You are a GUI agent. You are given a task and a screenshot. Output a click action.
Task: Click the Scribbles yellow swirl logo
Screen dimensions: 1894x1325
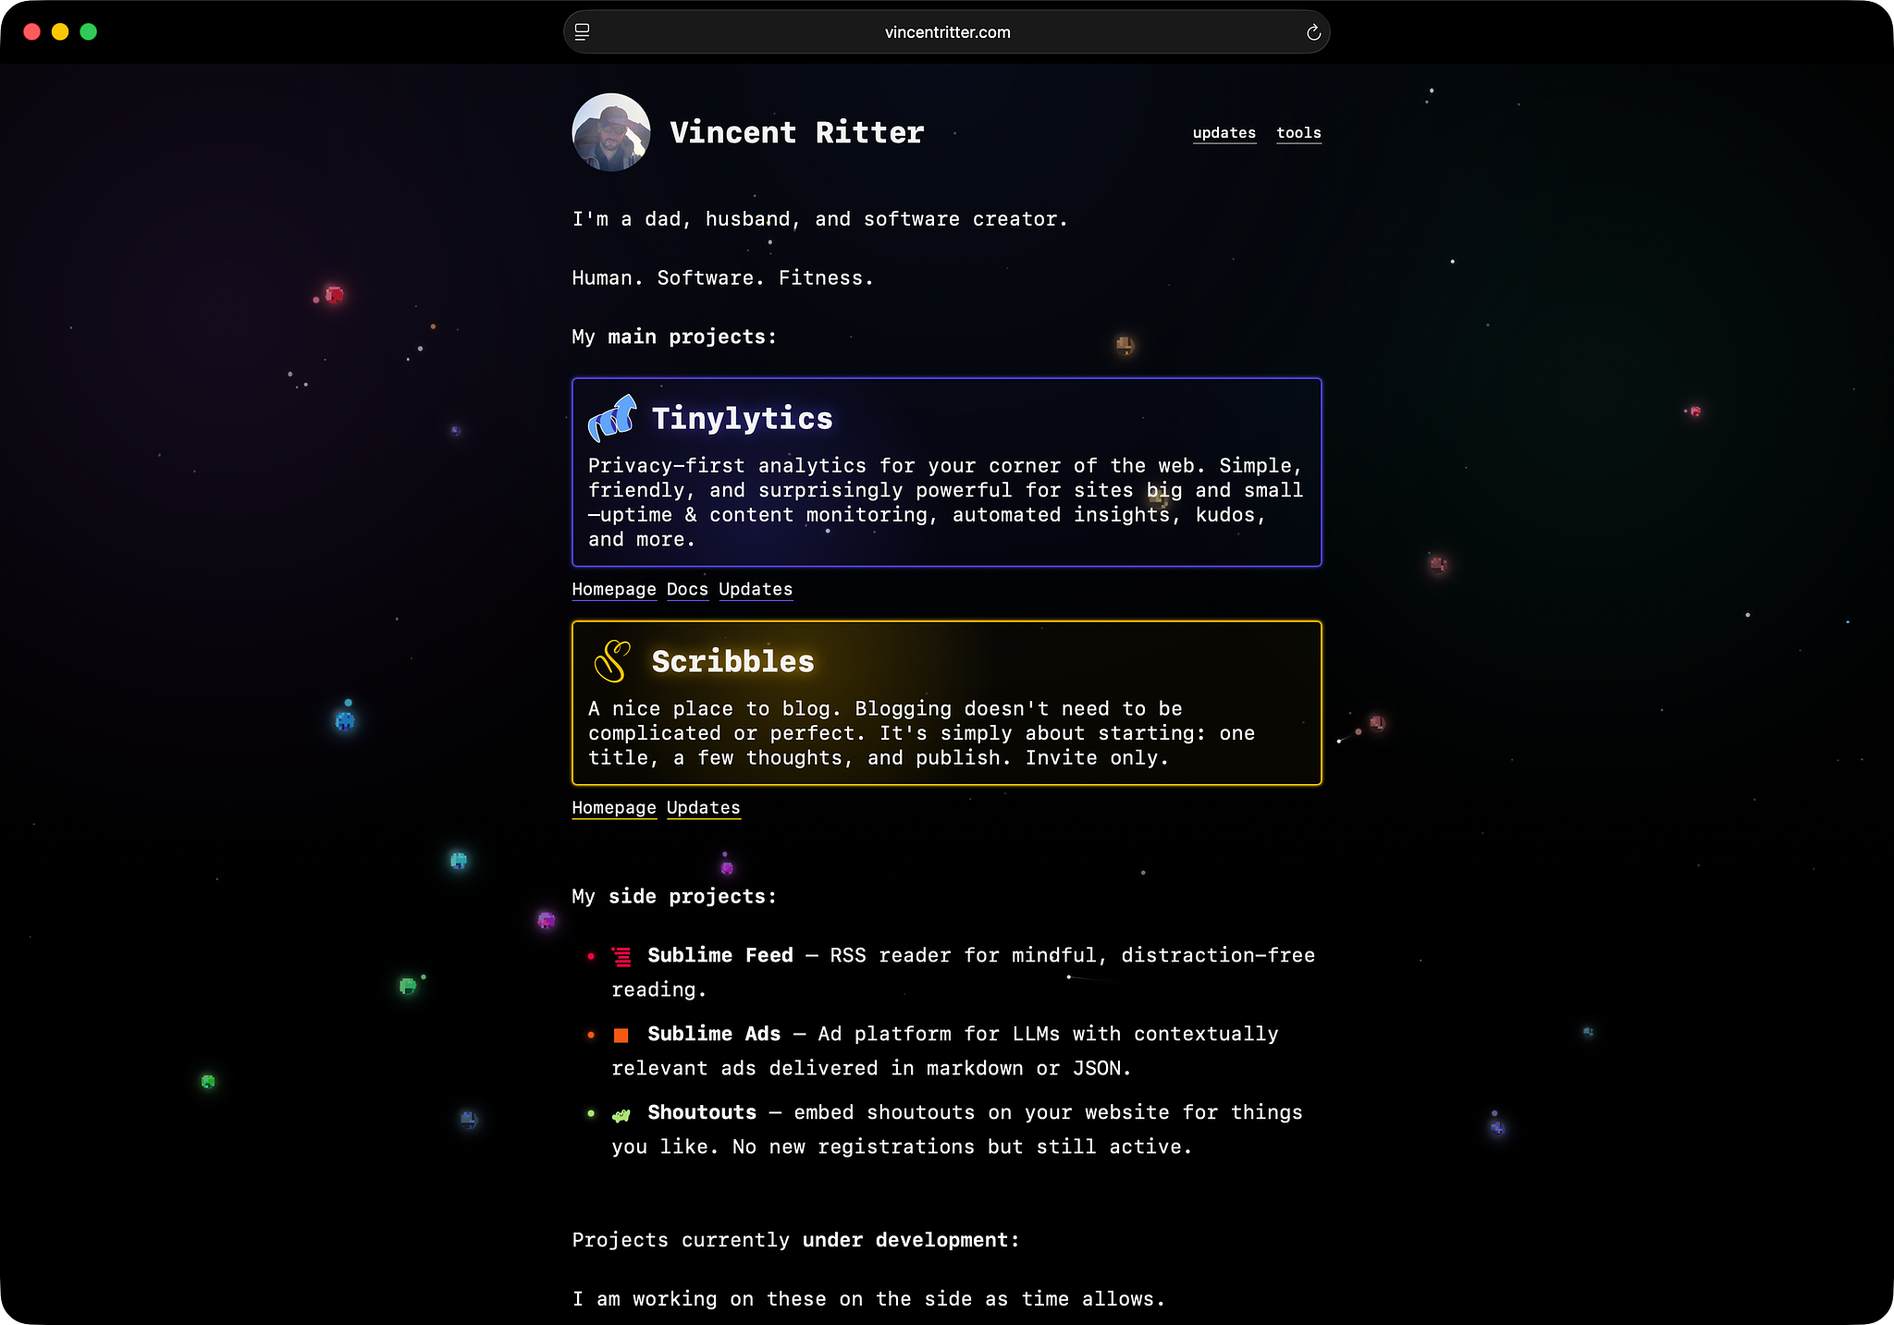click(611, 661)
